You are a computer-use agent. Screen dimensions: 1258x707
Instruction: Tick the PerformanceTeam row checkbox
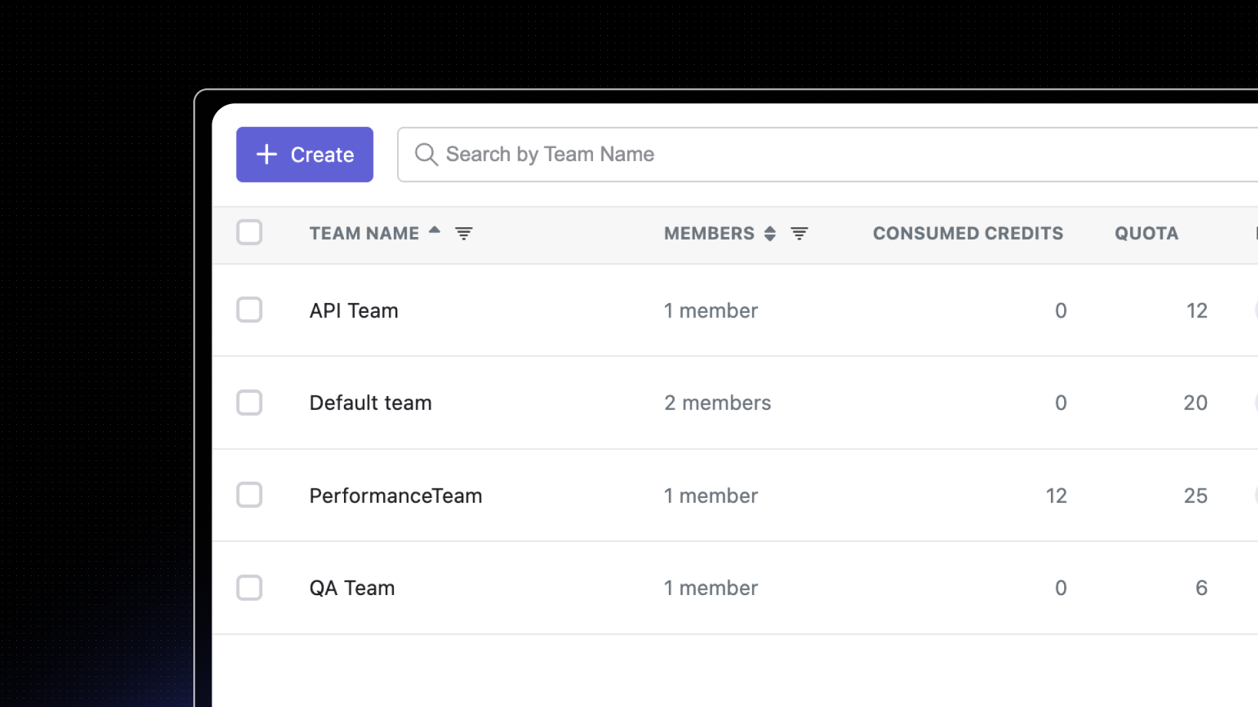(x=249, y=495)
